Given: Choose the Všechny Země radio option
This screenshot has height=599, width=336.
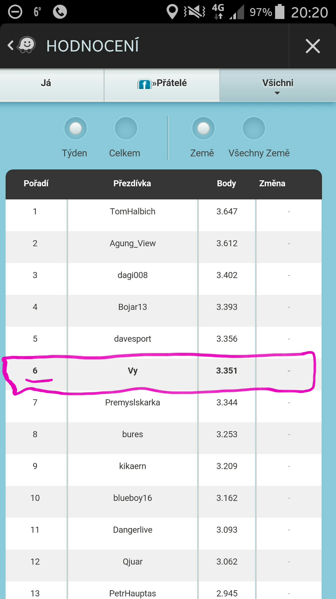Looking at the screenshot, I should pos(254,128).
